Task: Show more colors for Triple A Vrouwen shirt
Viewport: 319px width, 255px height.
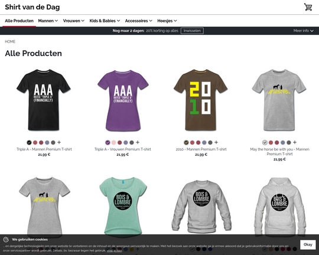Action: [x=138, y=142]
